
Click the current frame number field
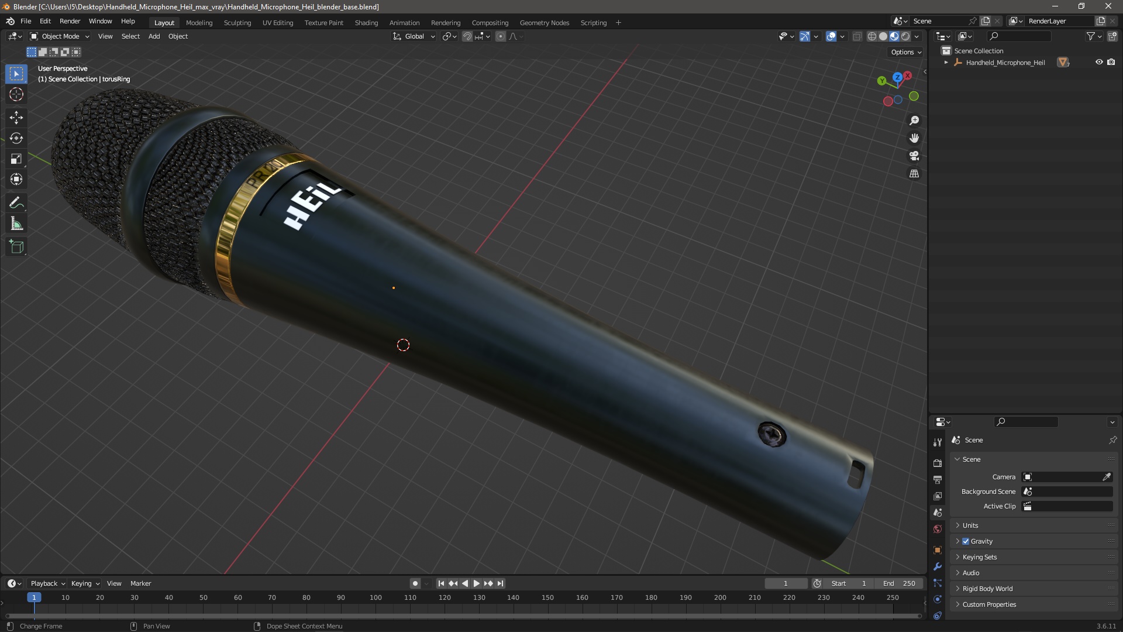point(786,583)
